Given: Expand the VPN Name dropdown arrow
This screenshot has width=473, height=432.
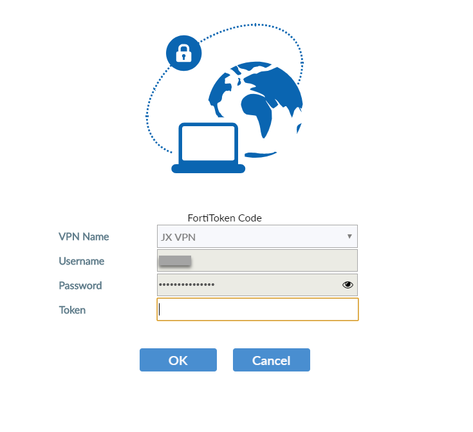Looking at the screenshot, I should [349, 236].
